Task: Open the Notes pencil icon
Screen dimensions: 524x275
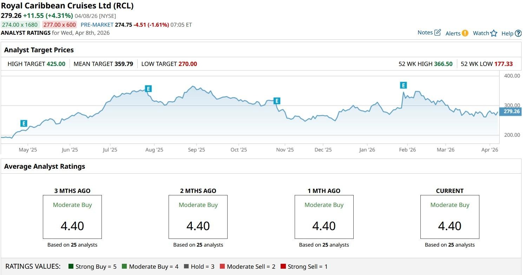Action: [437, 33]
